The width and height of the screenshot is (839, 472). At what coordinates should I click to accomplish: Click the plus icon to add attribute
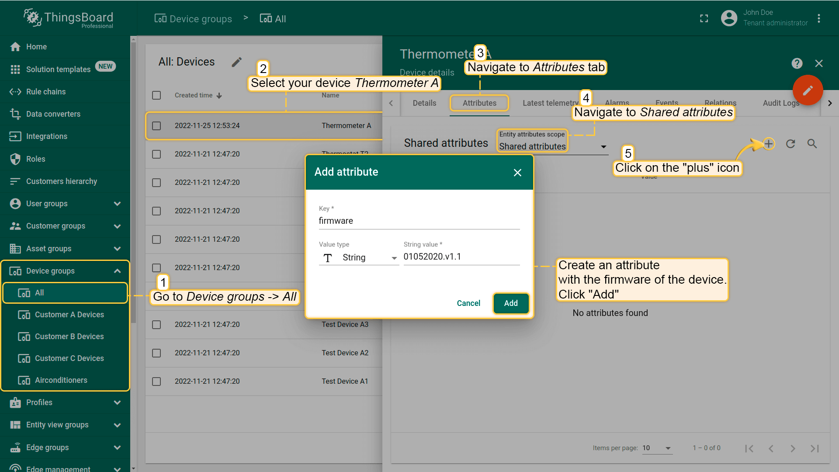pyautogui.click(x=769, y=144)
